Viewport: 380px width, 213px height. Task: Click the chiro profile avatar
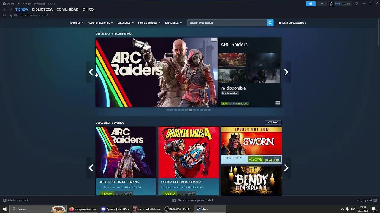pyautogui.click(x=331, y=4)
